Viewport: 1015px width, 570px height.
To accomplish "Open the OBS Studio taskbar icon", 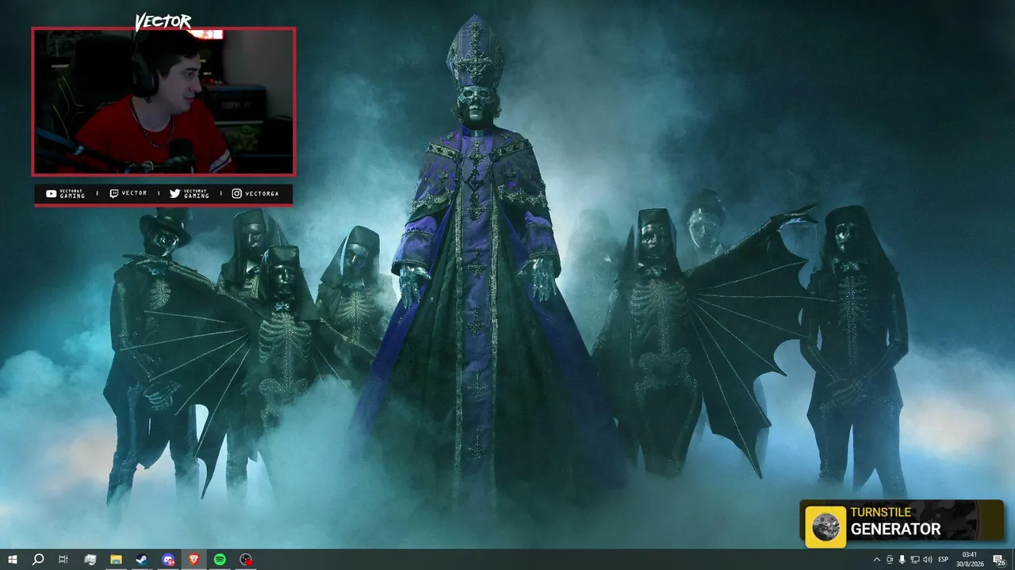I will [247, 560].
